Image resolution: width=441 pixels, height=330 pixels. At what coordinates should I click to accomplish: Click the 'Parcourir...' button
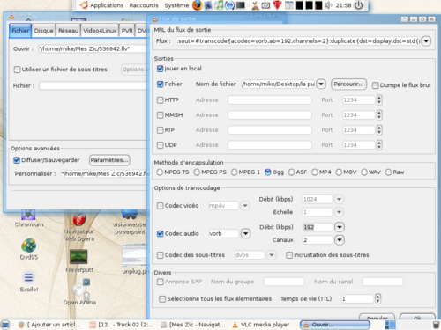coord(348,84)
